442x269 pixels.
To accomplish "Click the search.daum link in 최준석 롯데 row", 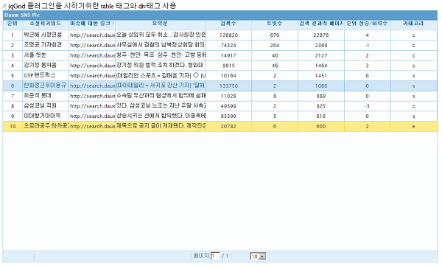I will click(x=92, y=96).
